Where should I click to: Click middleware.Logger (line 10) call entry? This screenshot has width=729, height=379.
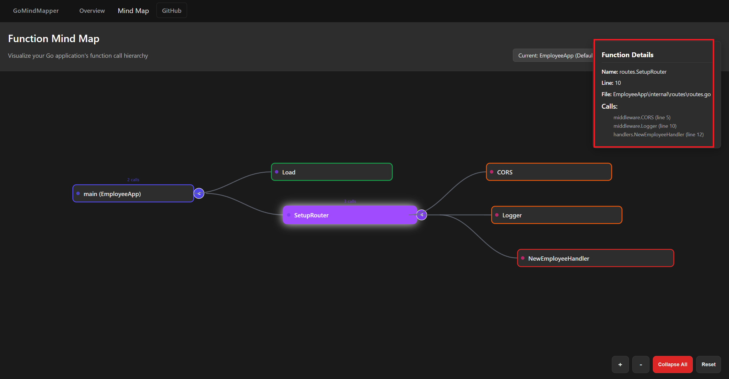(x=645, y=126)
